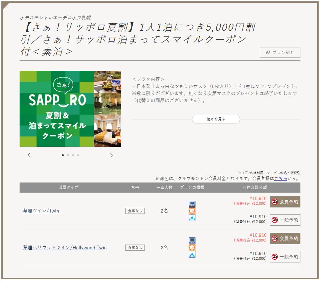The image size is (321, 281).
Task: Click the プランの種類 column header
Action: tap(192, 188)
